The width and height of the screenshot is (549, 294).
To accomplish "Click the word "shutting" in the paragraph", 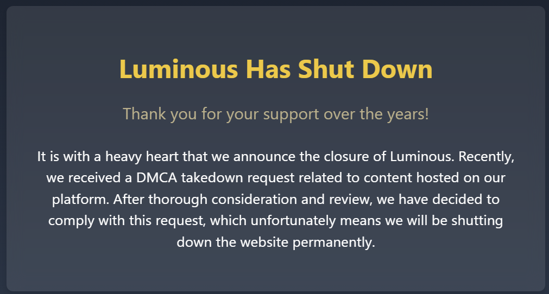I will 477,221.
